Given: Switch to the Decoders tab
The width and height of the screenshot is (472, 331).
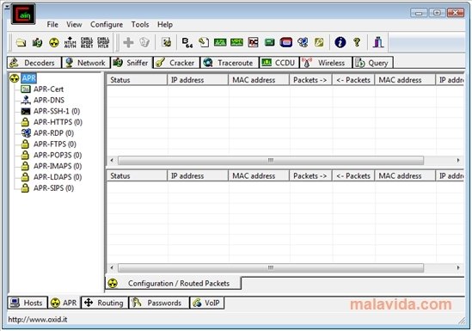Looking at the screenshot, I should pos(34,63).
